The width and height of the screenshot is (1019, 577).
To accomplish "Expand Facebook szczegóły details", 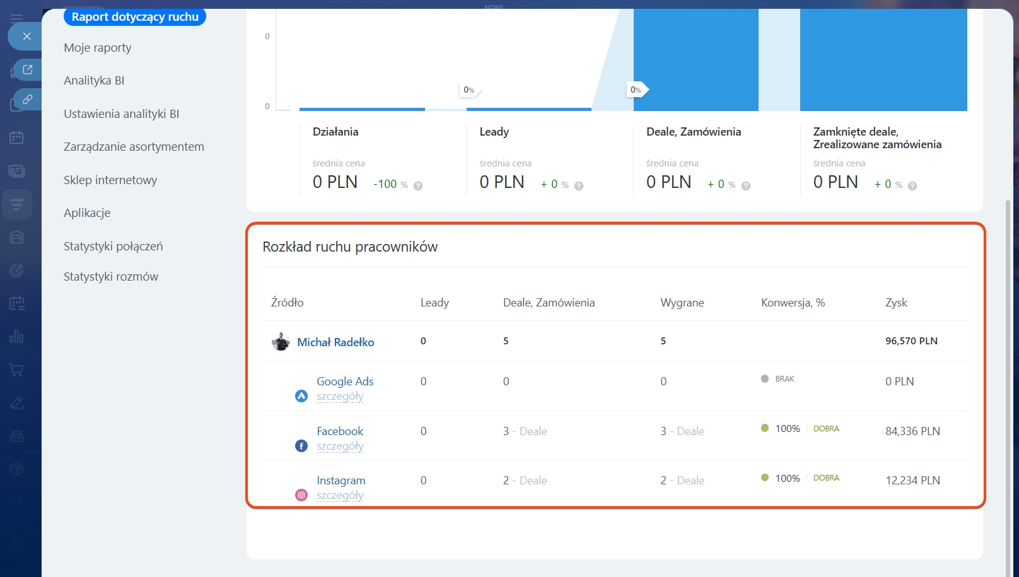I will (340, 446).
